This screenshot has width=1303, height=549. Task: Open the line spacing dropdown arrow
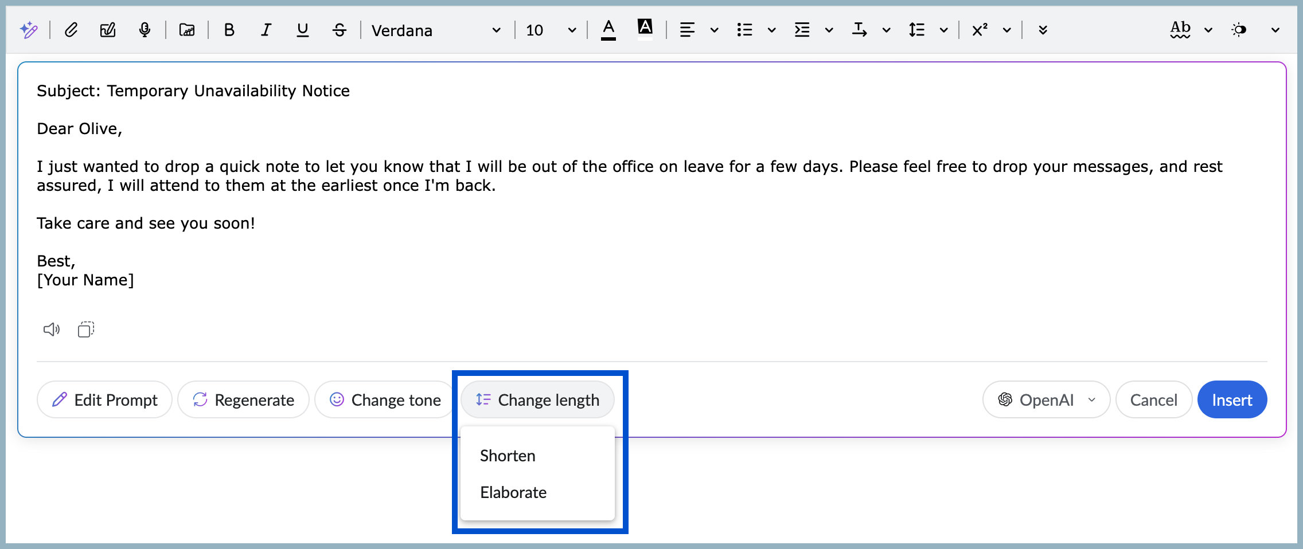(x=944, y=30)
